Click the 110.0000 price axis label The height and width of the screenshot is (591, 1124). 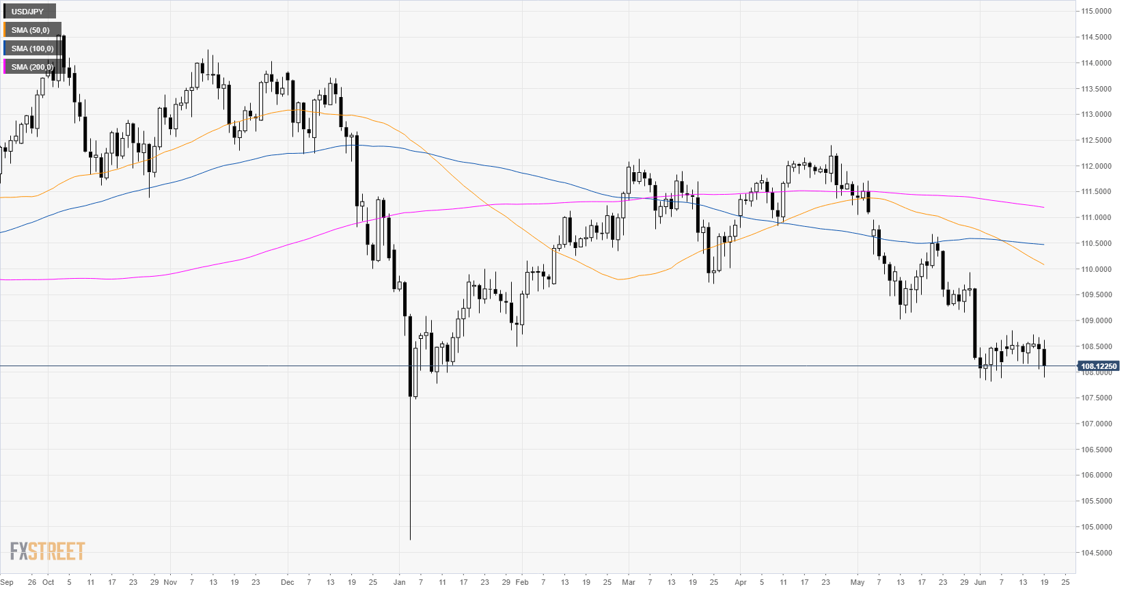(1095, 269)
